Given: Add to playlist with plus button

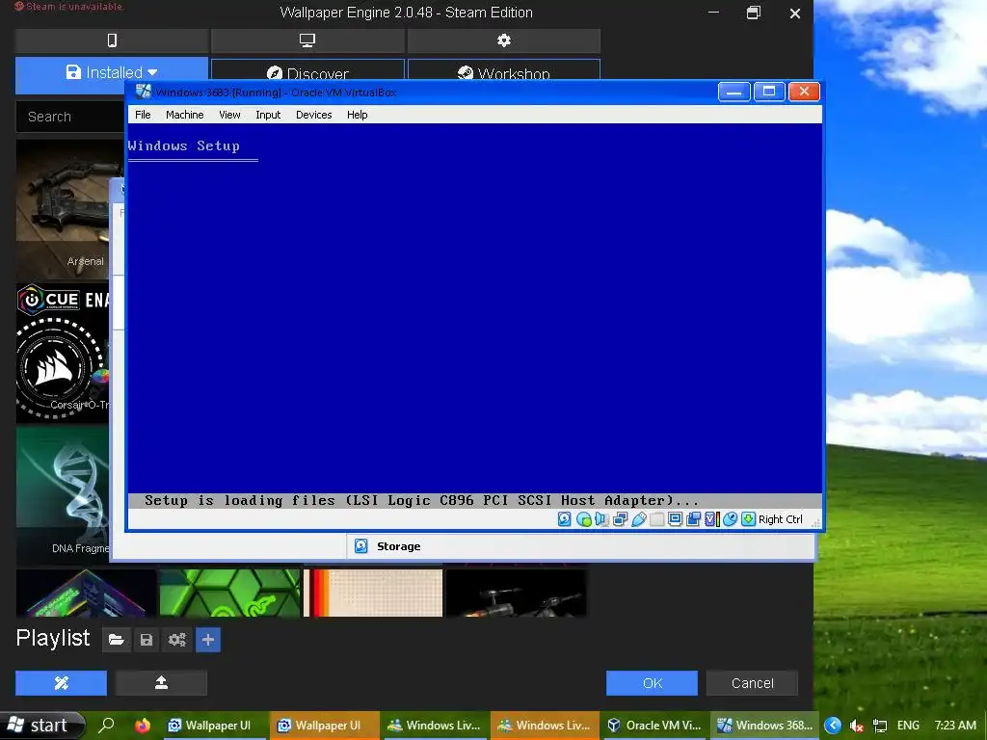Looking at the screenshot, I should (x=208, y=640).
